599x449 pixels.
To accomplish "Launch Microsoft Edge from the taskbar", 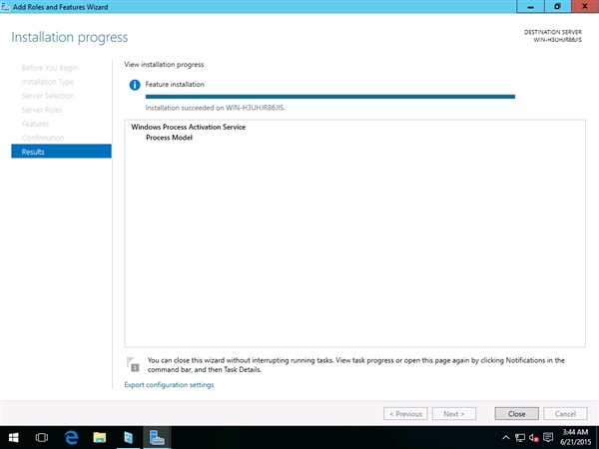I will (71, 438).
